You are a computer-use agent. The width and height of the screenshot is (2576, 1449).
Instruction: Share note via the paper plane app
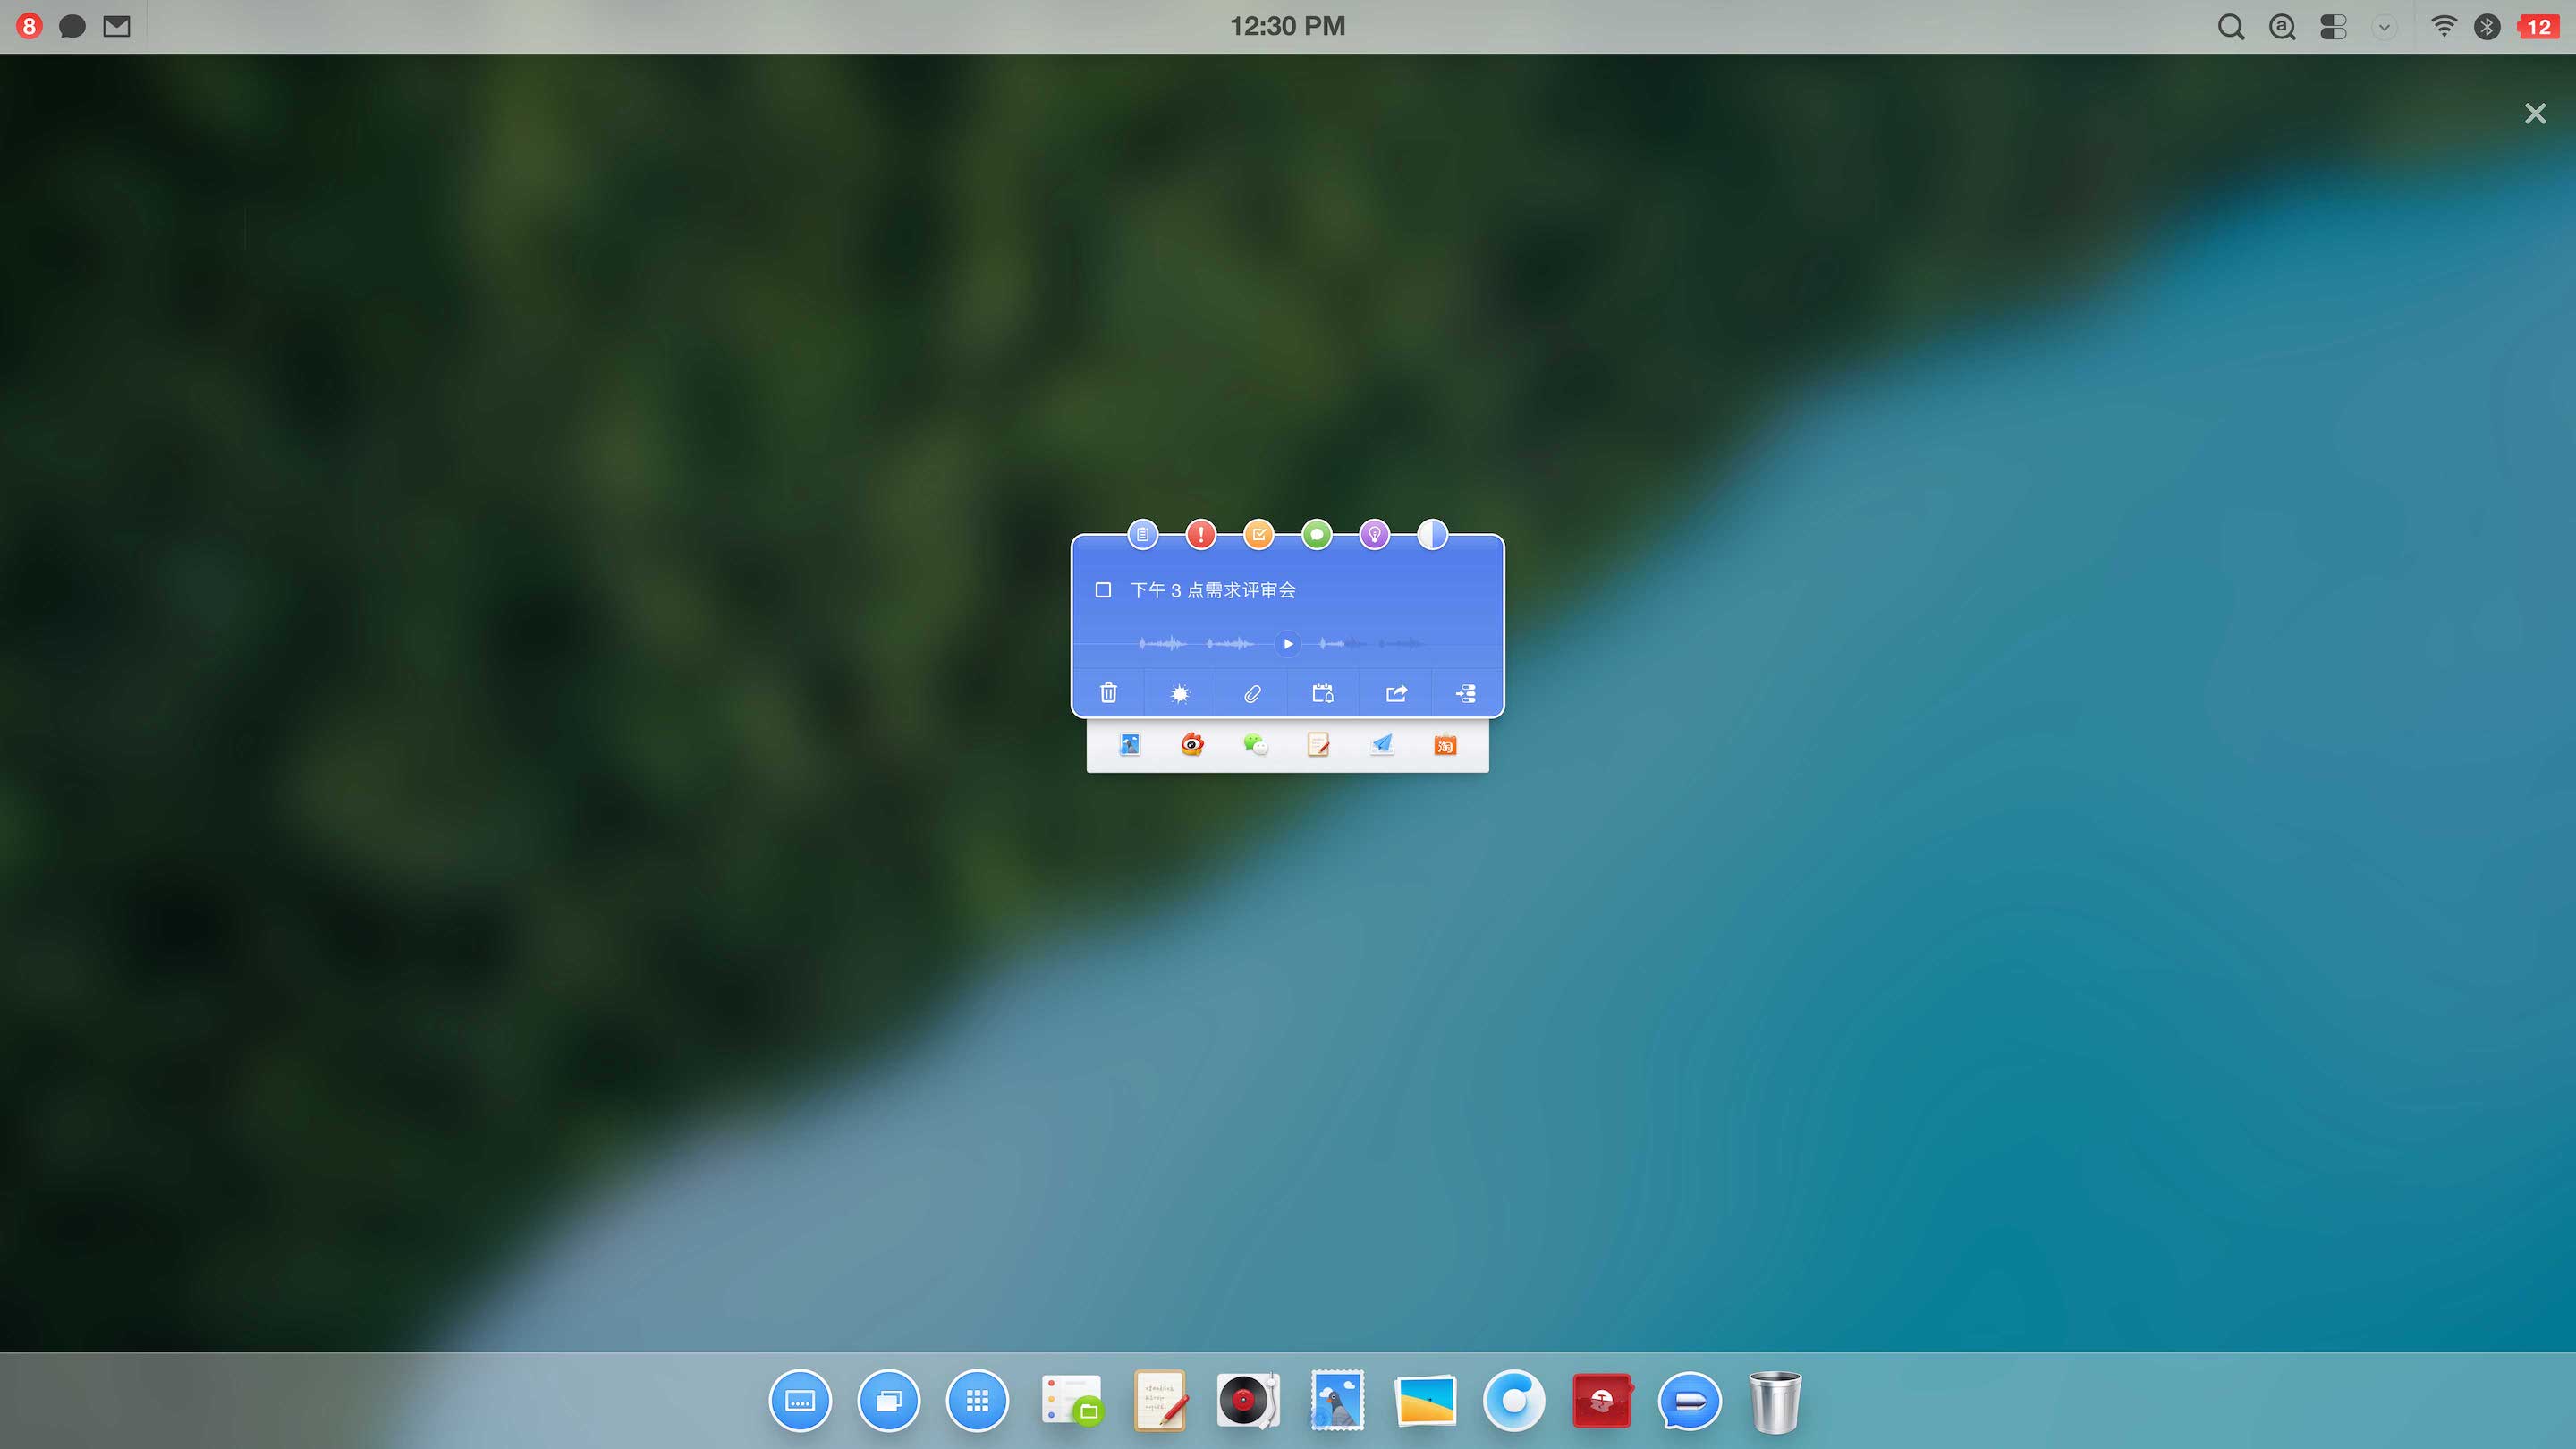(1381, 744)
